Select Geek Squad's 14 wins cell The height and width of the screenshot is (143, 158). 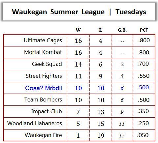(78, 64)
